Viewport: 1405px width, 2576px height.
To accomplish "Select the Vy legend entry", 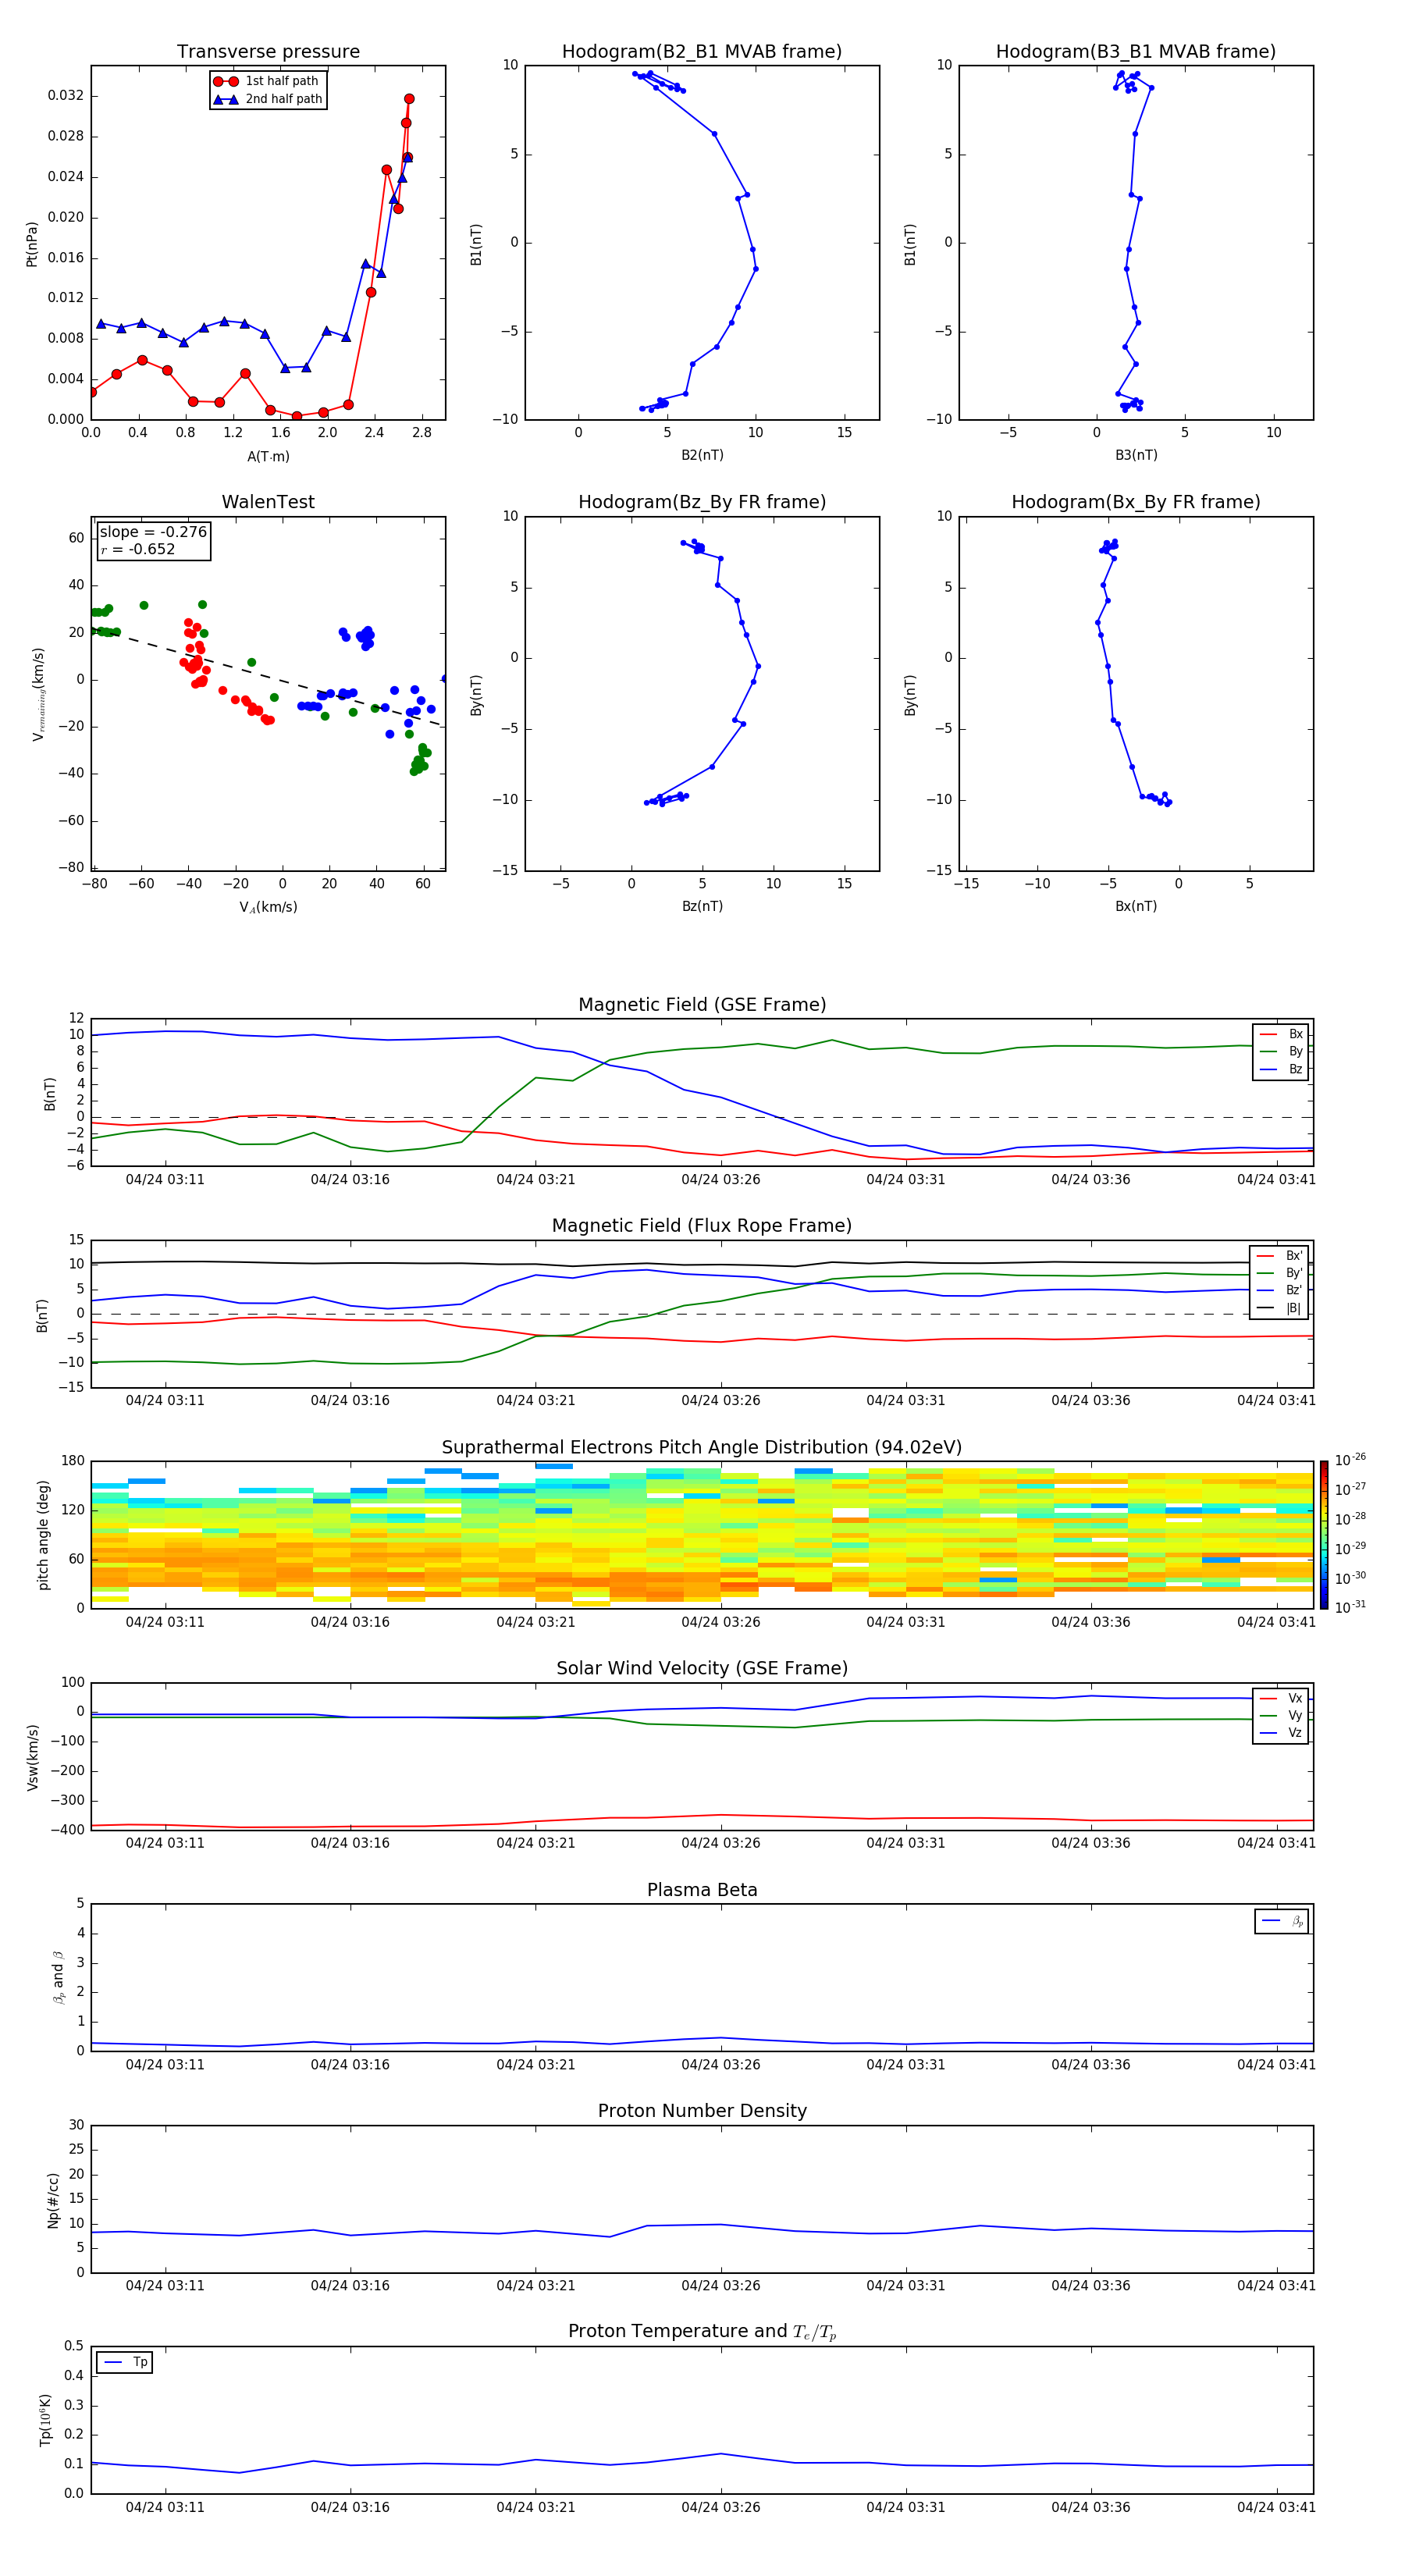I will tap(1281, 1715).
